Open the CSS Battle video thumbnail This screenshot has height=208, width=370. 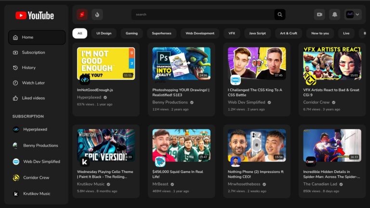257,64
